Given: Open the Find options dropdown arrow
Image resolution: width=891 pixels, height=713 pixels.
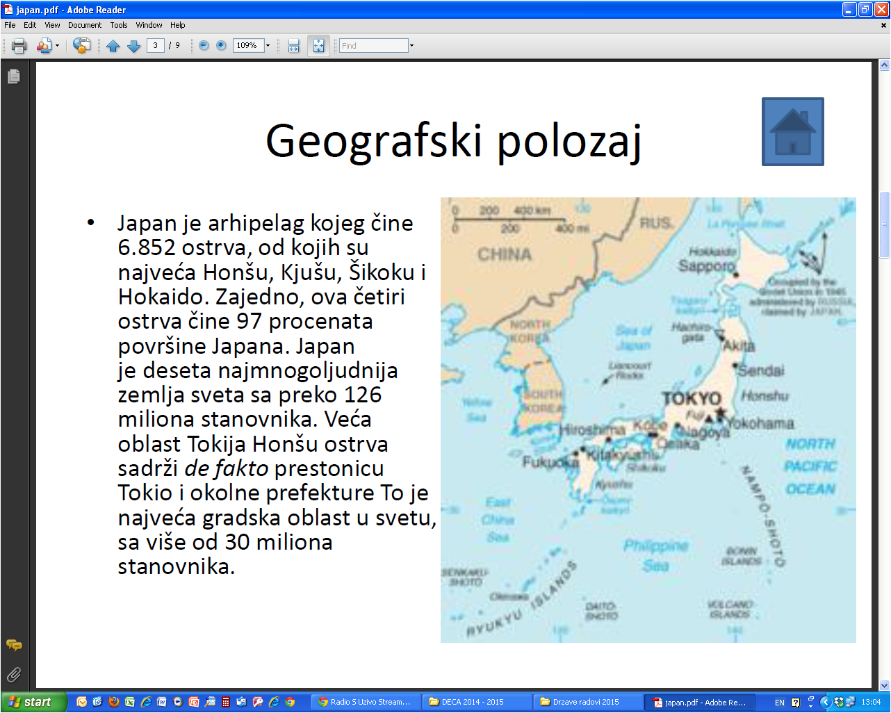Looking at the screenshot, I should coord(411,46).
